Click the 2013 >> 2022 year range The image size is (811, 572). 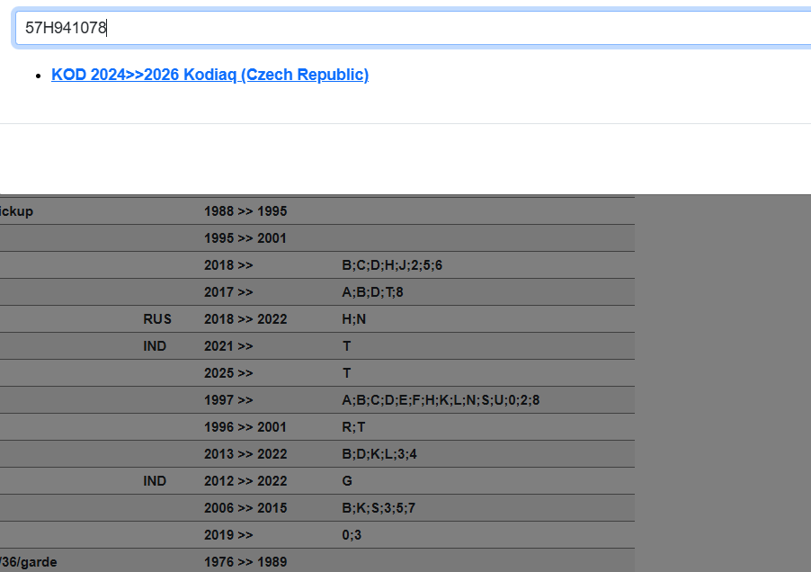[245, 454]
